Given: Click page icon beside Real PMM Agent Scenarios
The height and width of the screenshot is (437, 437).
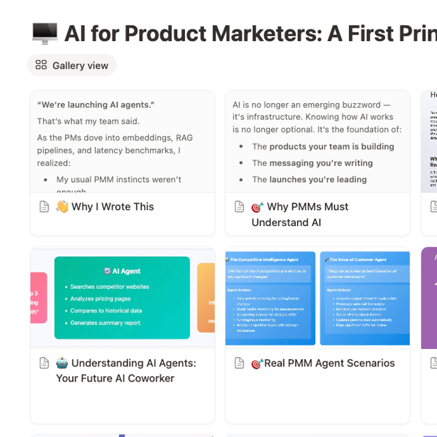Looking at the screenshot, I should 239,363.
